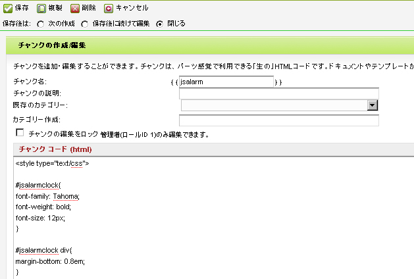
Task: Click into the チャンクの説明 text field
Action: click(278, 93)
